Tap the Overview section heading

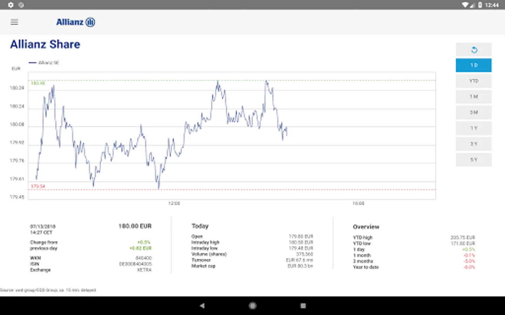point(366,227)
